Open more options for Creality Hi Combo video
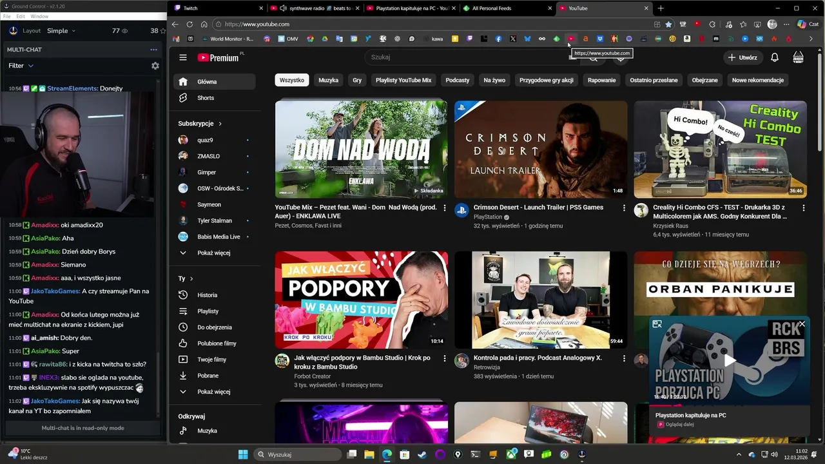Screen dimensions: 825x464 803,208
